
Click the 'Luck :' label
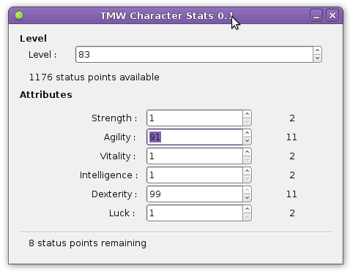coord(122,213)
